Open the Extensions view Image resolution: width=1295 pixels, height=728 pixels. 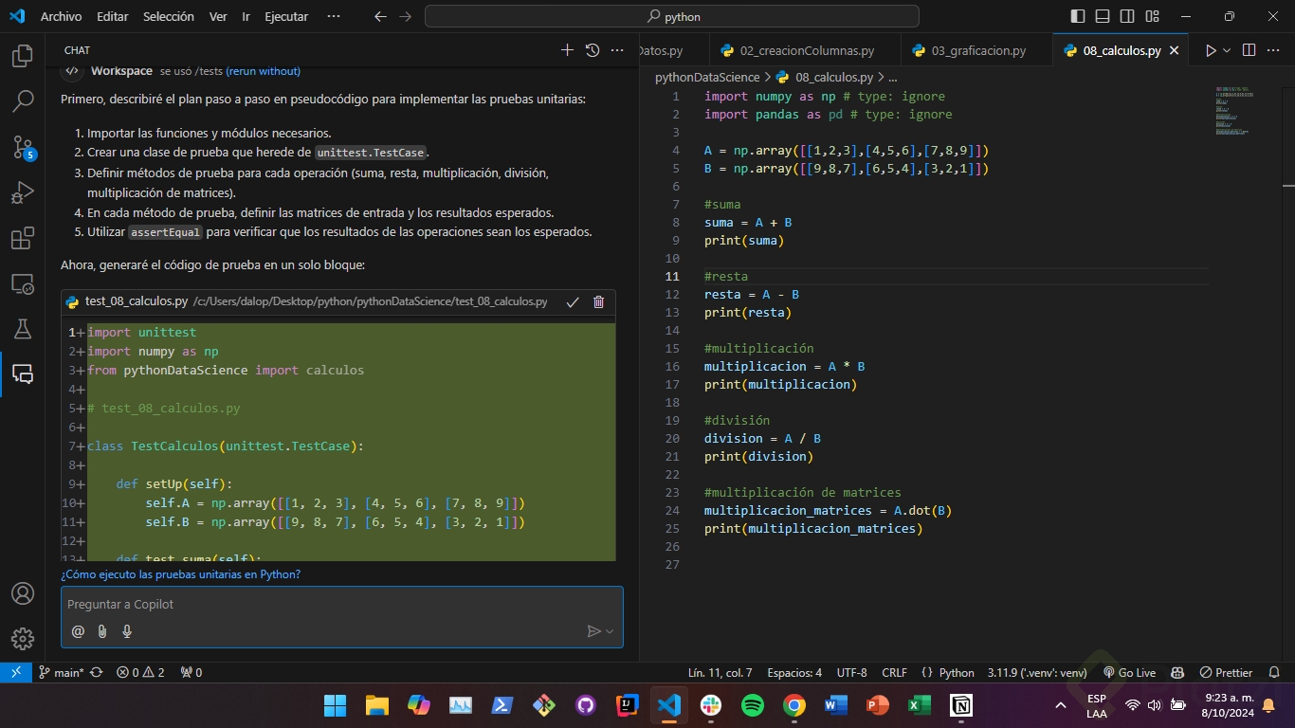[x=23, y=239]
